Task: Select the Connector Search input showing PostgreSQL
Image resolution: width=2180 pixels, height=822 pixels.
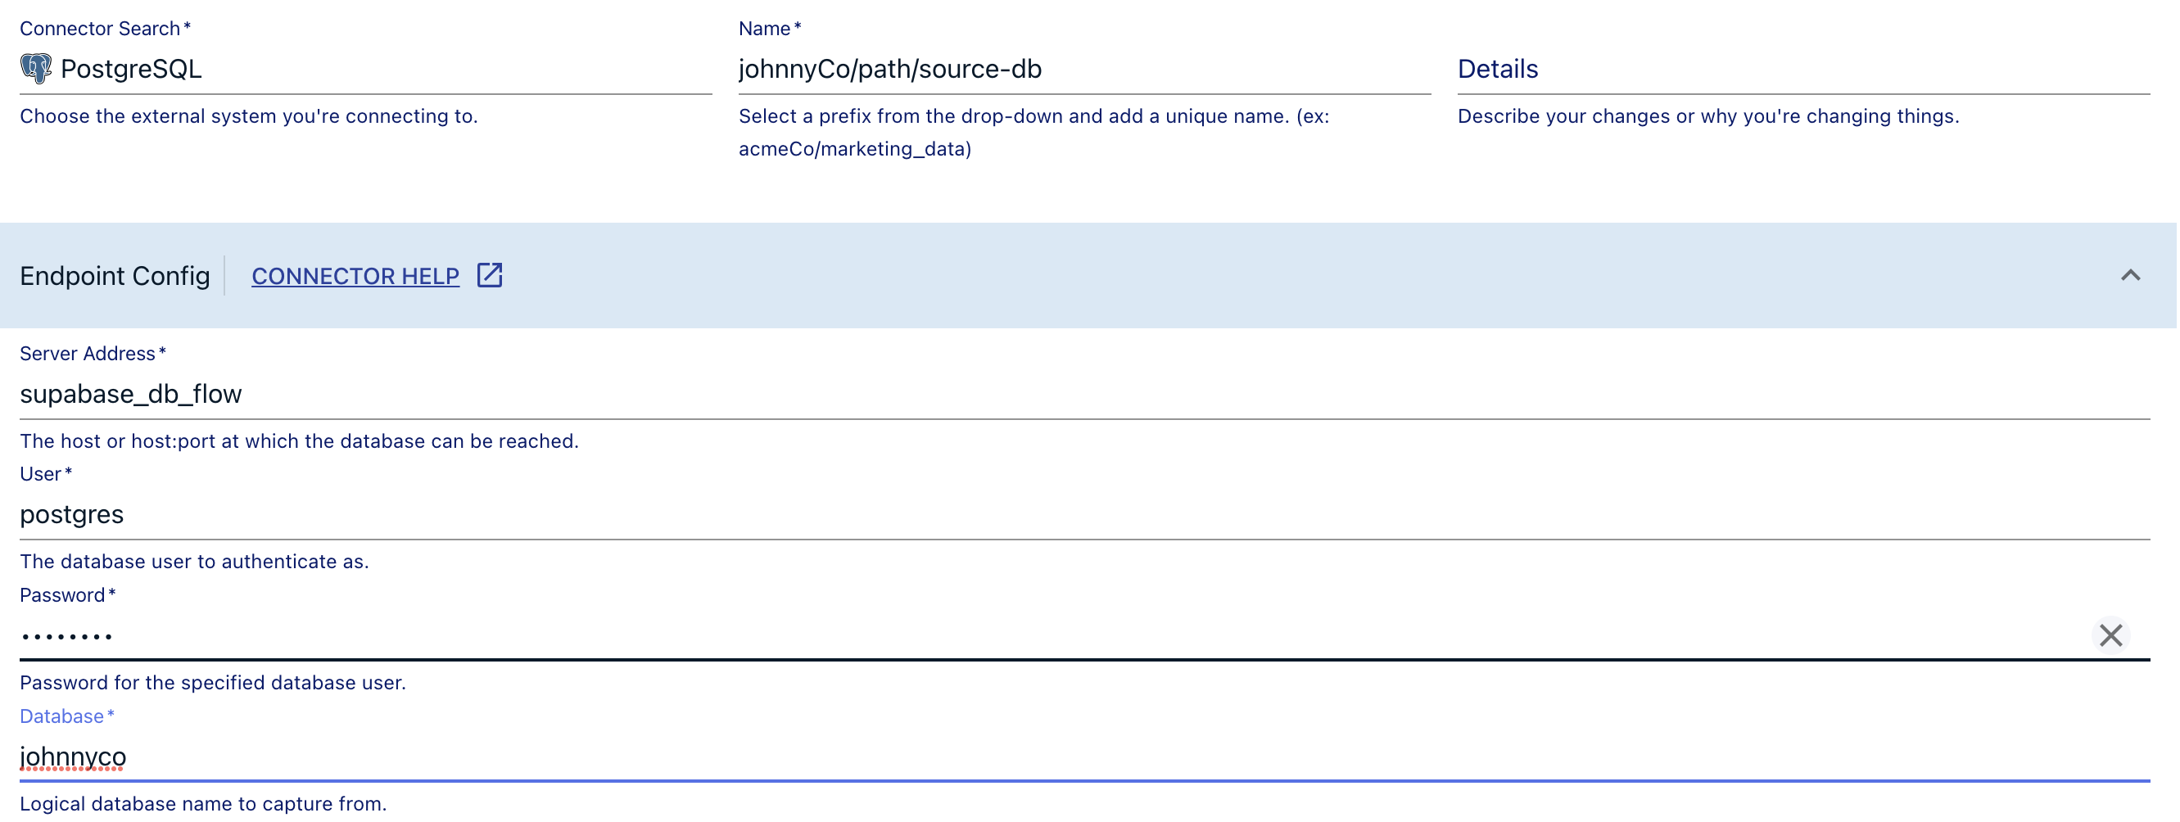Action: 338,69
